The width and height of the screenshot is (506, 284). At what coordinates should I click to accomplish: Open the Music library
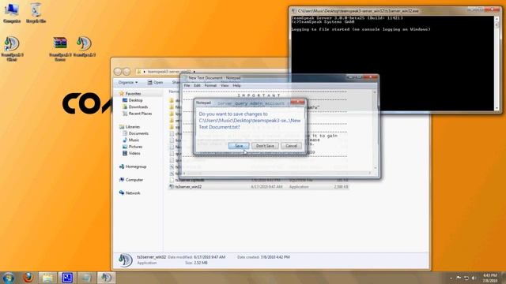coord(134,140)
